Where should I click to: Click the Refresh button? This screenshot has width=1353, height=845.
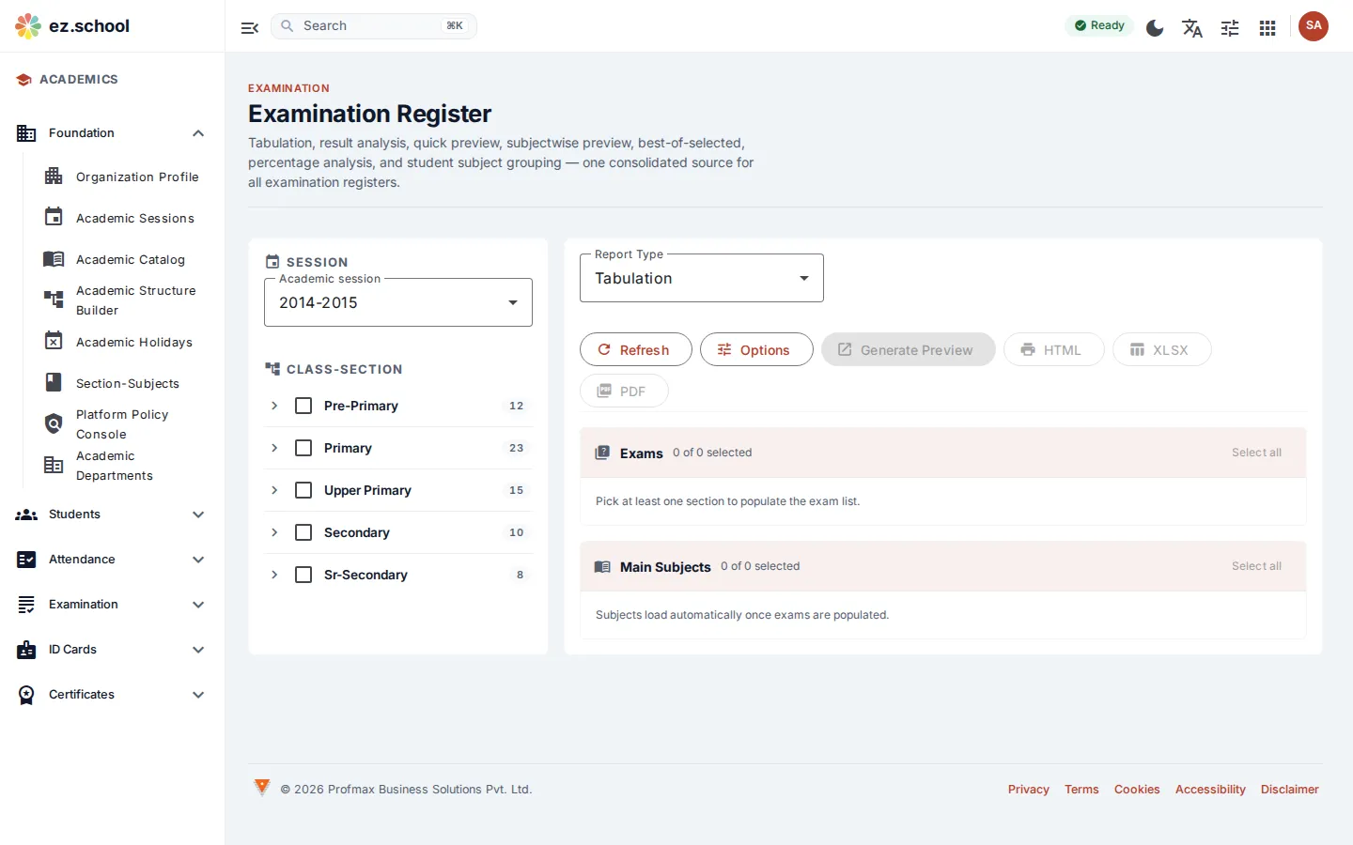pos(636,349)
